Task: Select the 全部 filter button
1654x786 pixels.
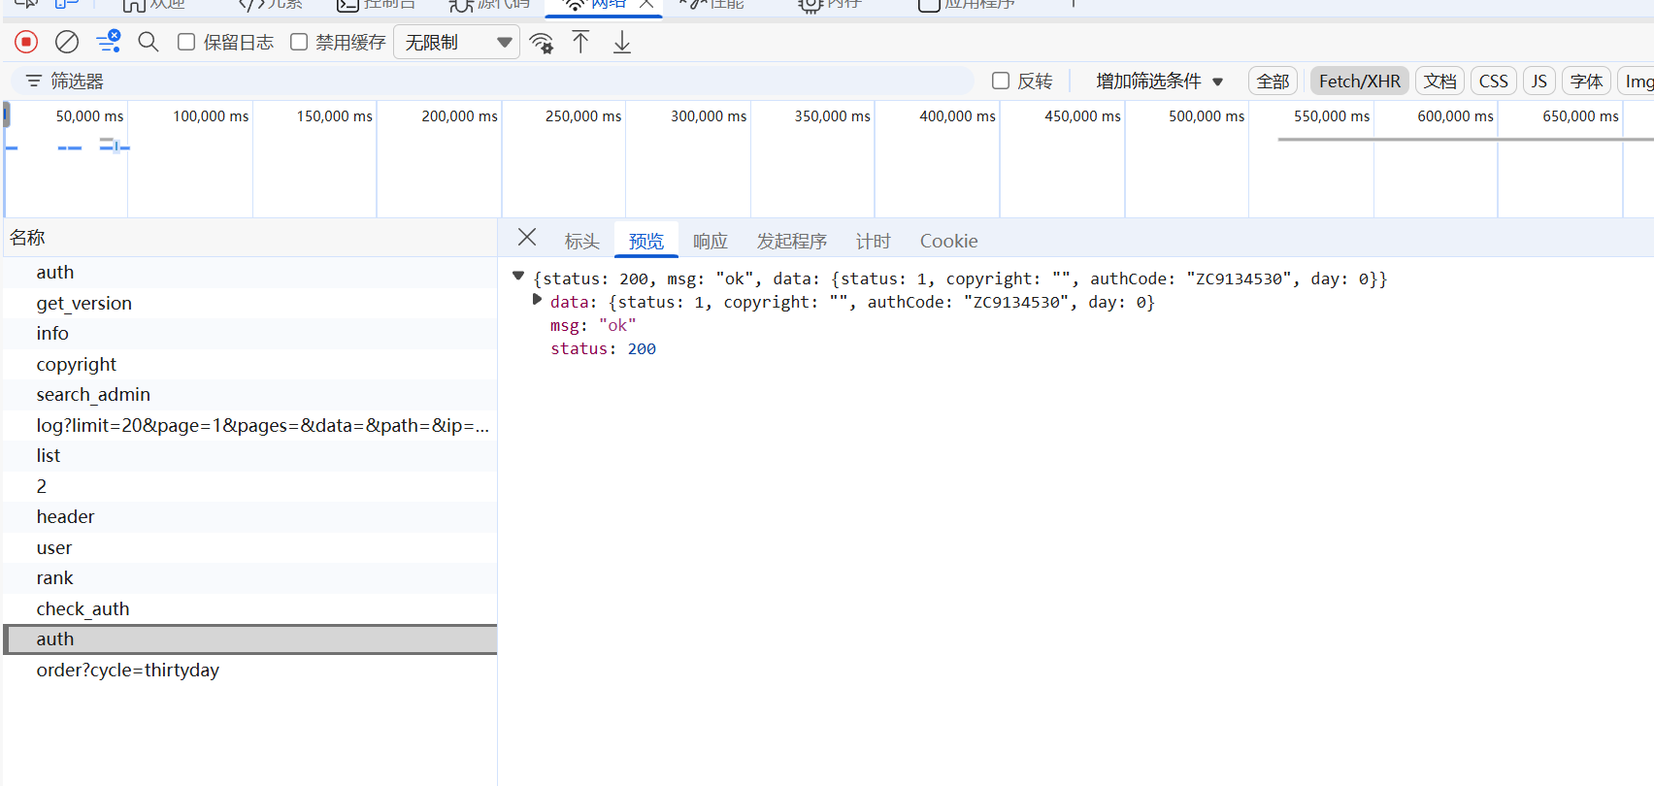Action: [1273, 82]
